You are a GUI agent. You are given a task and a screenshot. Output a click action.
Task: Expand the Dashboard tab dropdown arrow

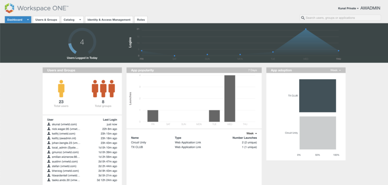[28, 20]
